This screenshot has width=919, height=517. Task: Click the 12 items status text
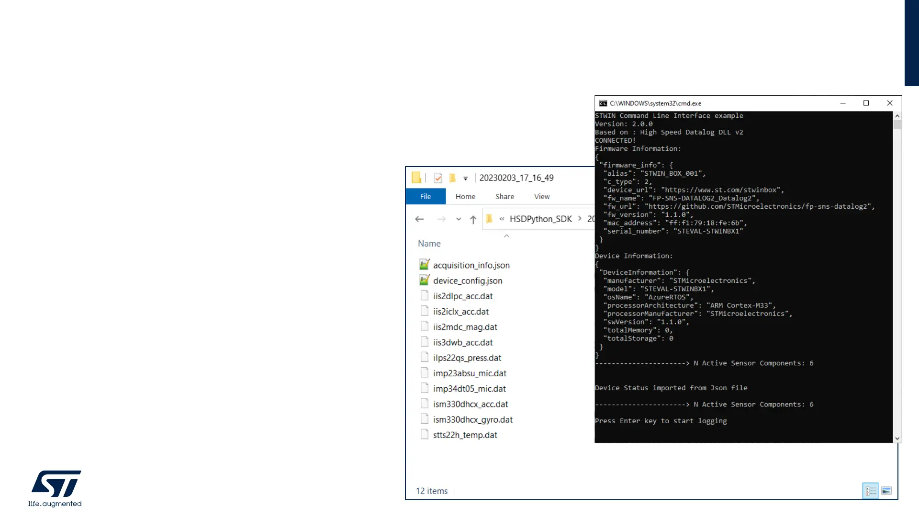(432, 491)
